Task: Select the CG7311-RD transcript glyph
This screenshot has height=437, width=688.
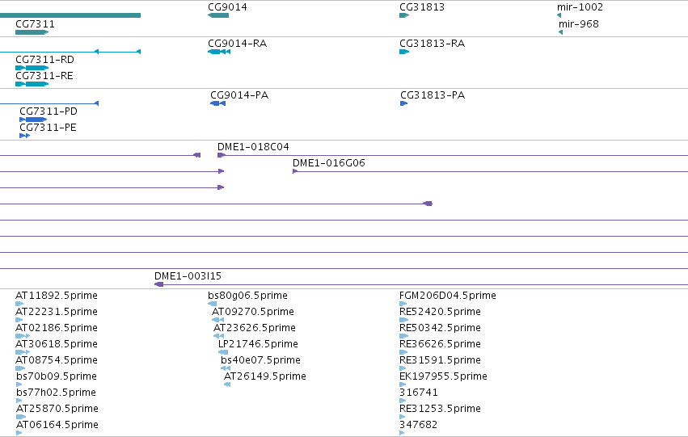Action: (x=32, y=68)
